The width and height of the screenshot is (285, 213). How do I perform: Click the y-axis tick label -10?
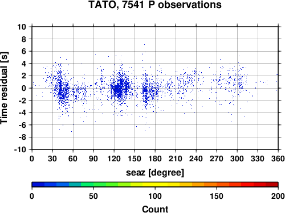(x=20, y=149)
